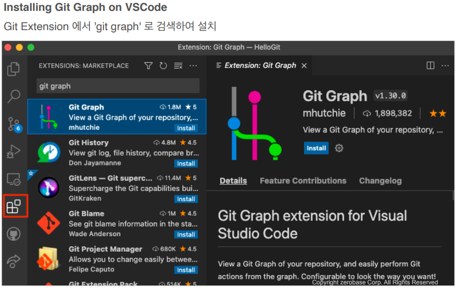Install the Git Blame extension
The width and height of the screenshot is (457, 288).
click(186, 235)
